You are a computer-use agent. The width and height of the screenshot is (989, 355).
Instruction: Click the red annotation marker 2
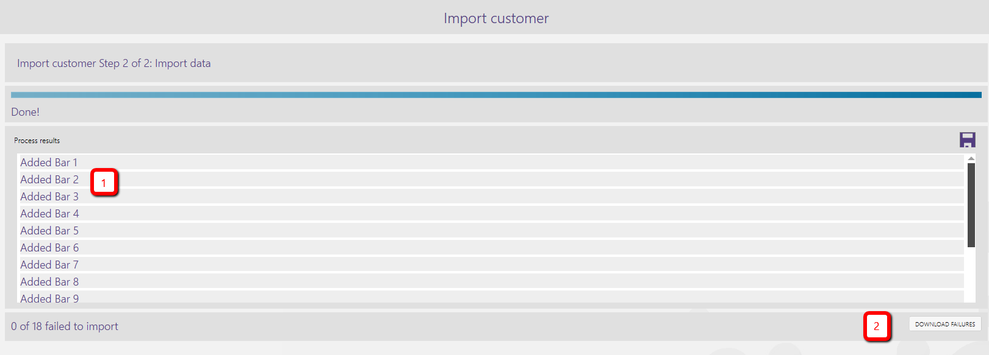877,326
